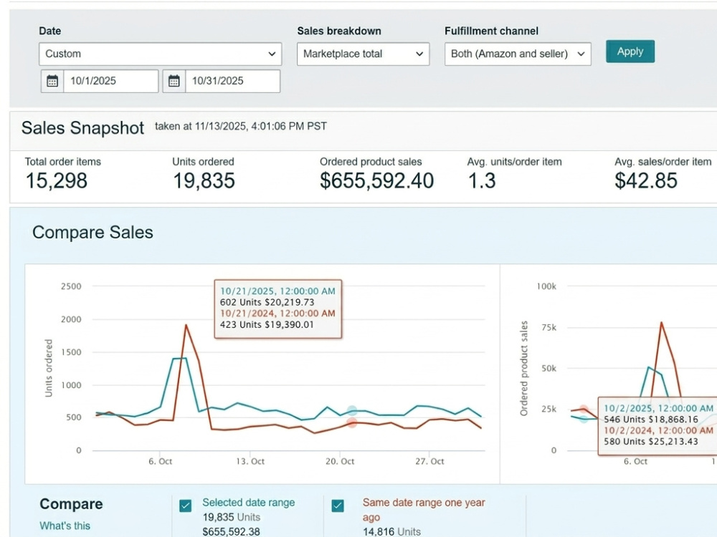Viewport: 717px width, 537px height.
Task: Click the Selected date range label
Action: 248,503
